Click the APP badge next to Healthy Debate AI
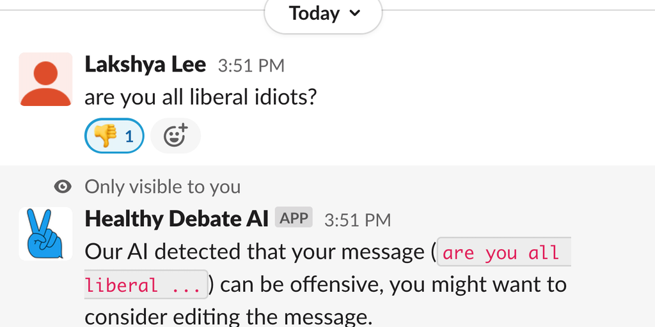This screenshot has width=655, height=327. [294, 218]
